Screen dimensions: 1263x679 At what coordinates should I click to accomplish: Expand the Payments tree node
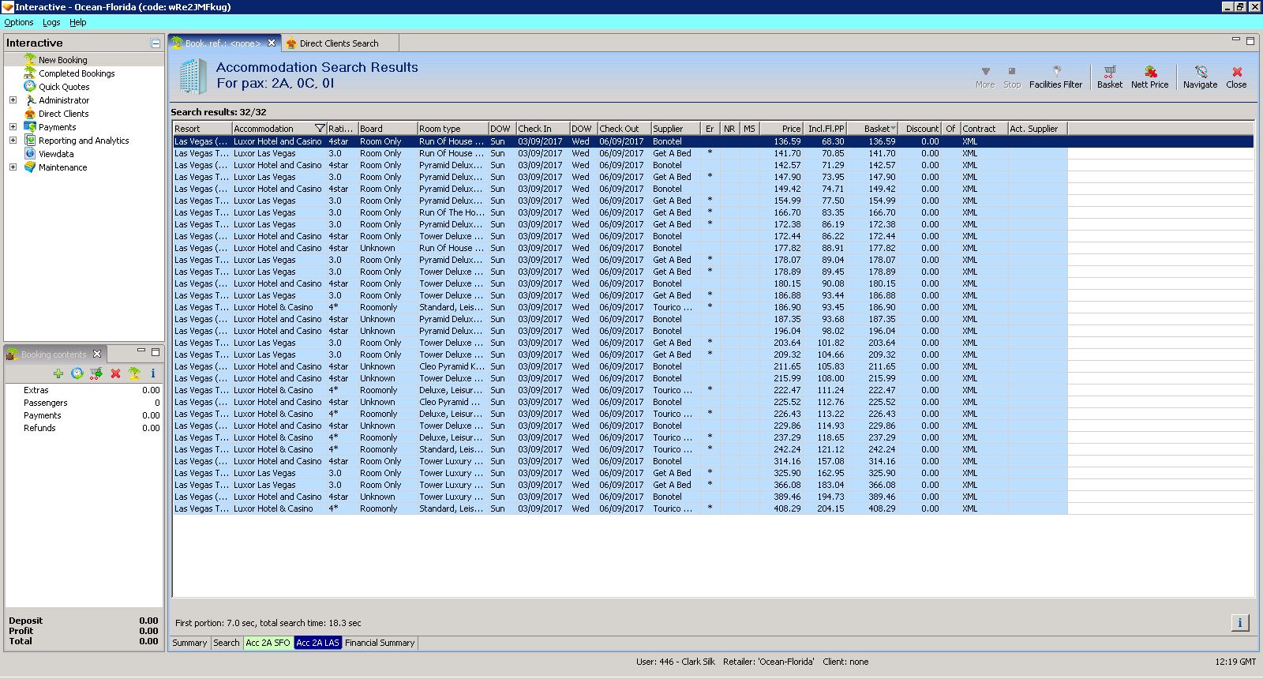pos(13,127)
